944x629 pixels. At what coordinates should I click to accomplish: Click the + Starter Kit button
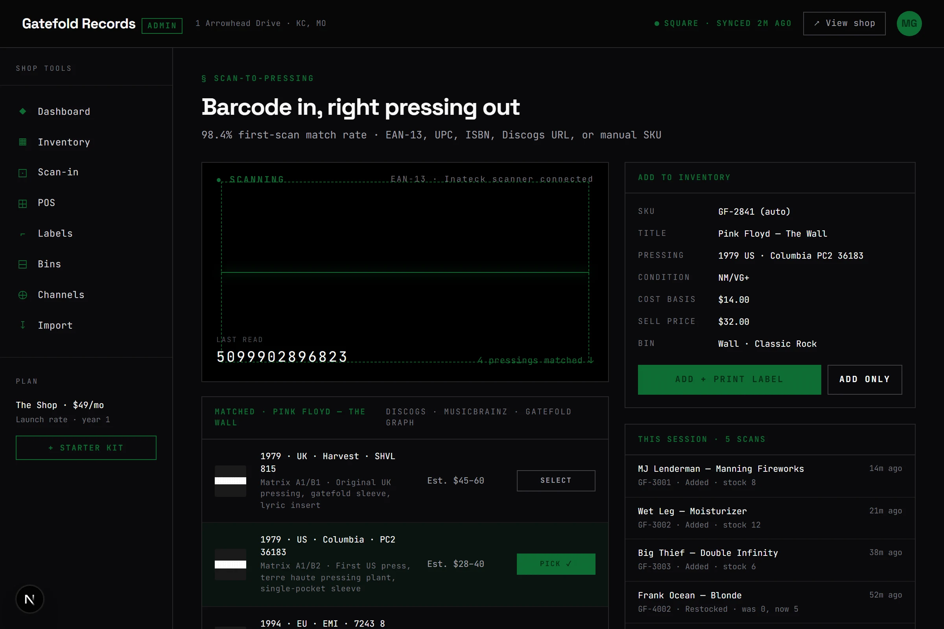[86, 448]
